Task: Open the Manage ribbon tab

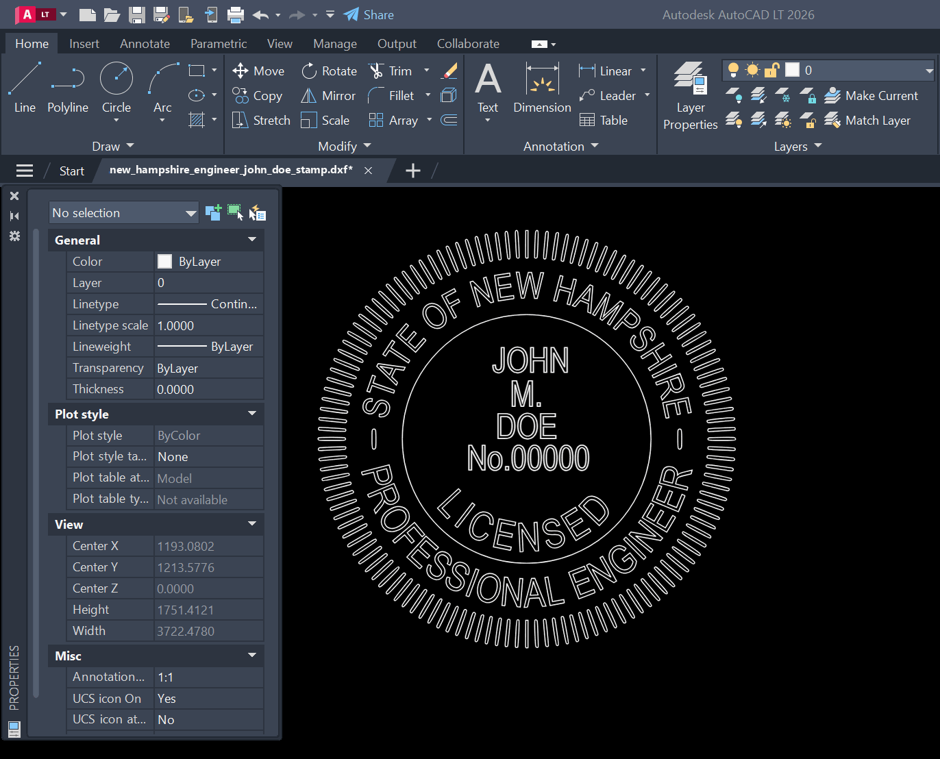Action: click(x=335, y=43)
